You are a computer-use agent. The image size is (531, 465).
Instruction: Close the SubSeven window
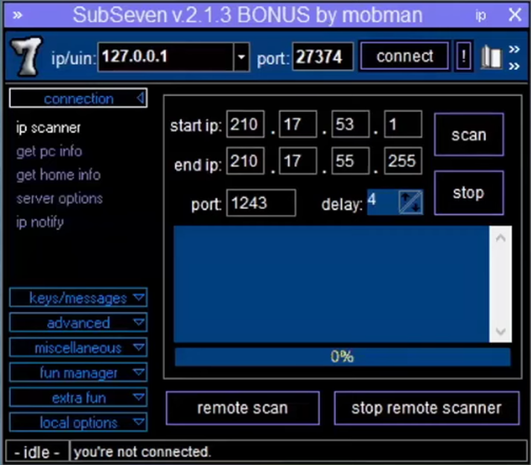point(515,15)
